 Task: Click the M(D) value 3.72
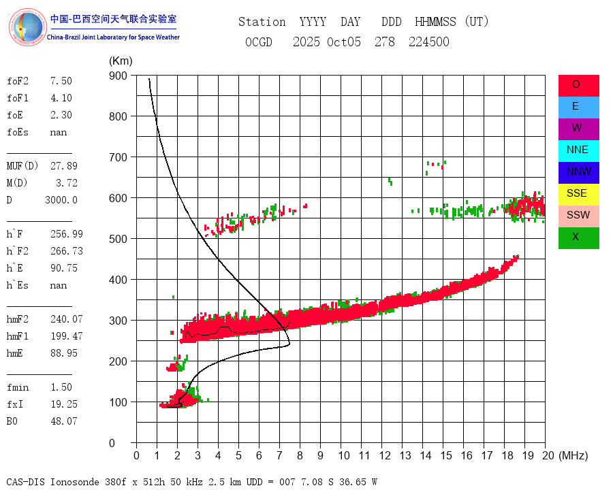[x=67, y=183]
